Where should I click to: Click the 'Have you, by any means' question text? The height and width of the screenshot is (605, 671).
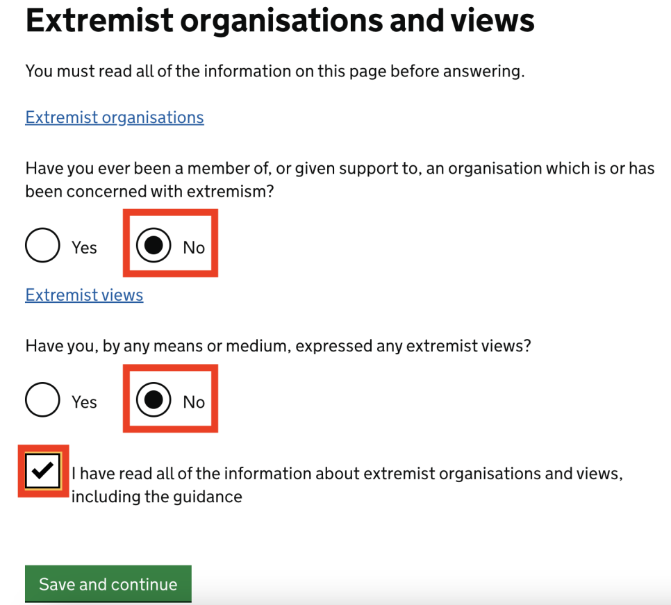point(278,346)
